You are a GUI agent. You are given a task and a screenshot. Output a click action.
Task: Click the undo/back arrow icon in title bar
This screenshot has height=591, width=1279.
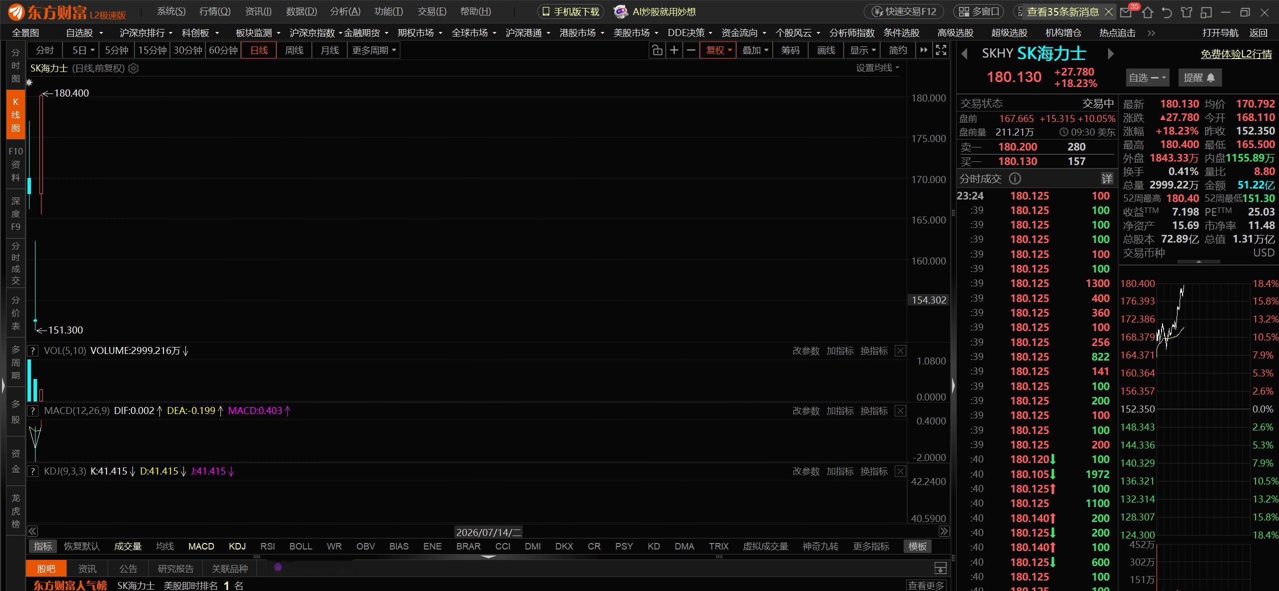click(x=1167, y=12)
